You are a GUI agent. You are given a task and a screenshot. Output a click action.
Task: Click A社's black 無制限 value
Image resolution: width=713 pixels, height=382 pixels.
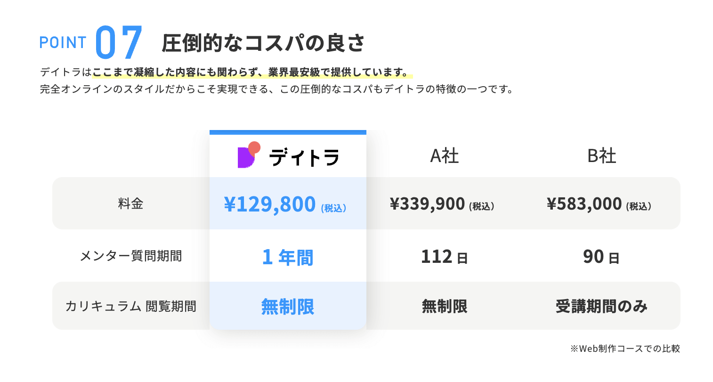(x=444, y=307)
